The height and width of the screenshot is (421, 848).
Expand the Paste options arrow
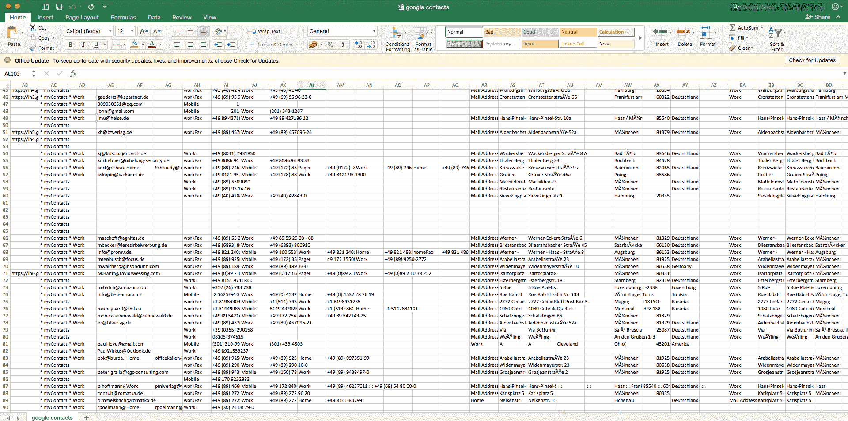pyautogui.click(x=22, y=32)
